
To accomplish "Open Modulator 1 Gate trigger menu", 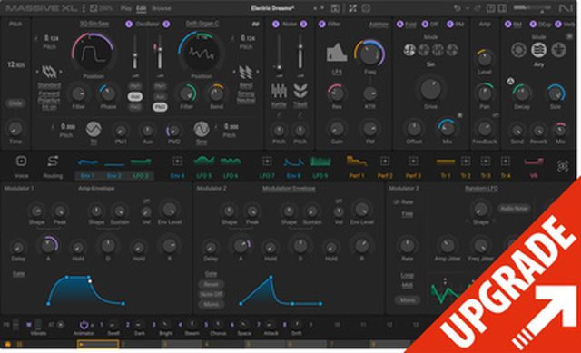I will (18, 274).
